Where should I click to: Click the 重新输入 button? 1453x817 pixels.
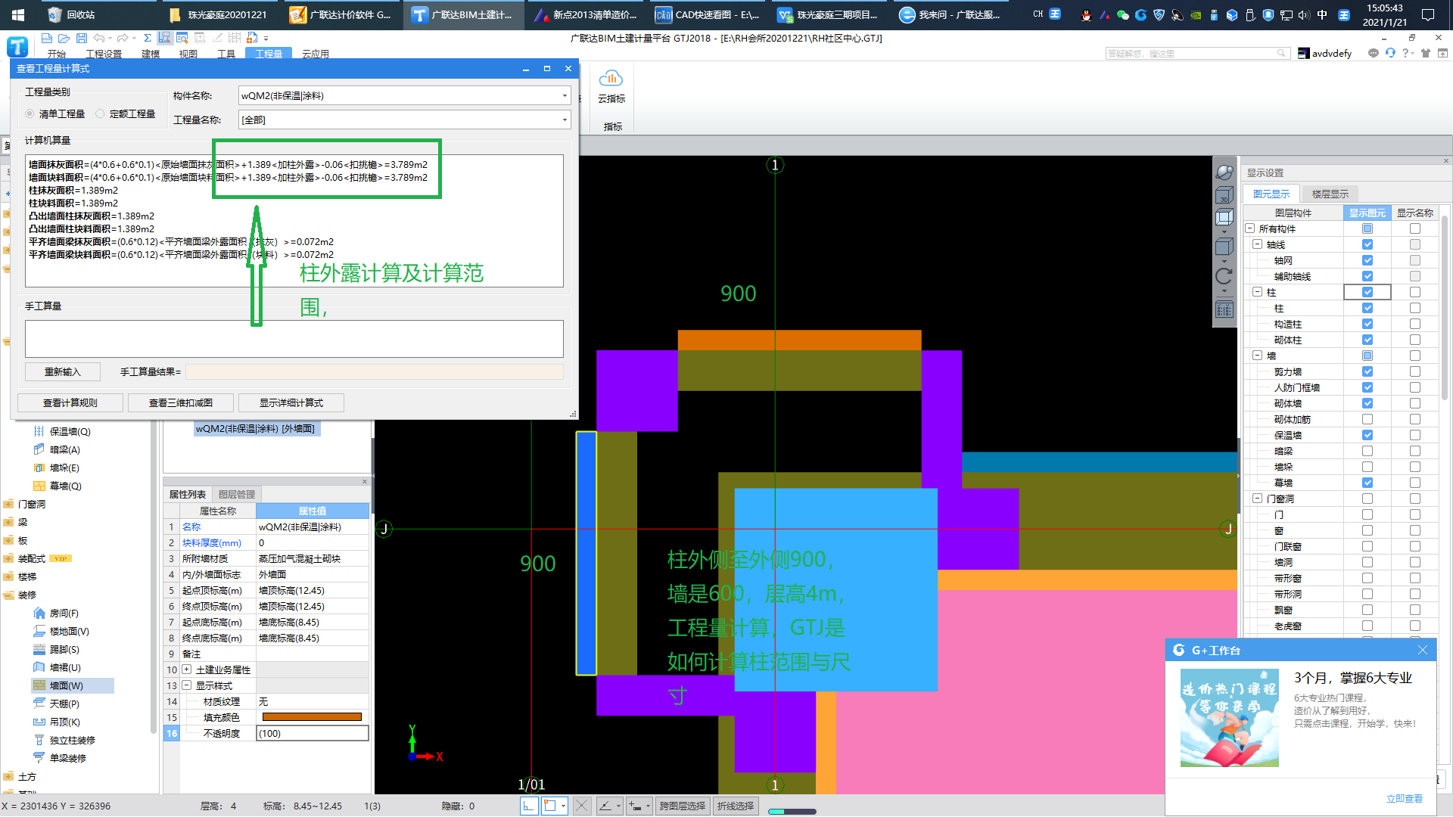(63, 371)
